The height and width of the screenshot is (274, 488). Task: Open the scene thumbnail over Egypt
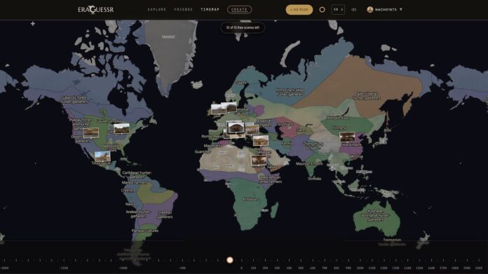(x=259, y=160)
